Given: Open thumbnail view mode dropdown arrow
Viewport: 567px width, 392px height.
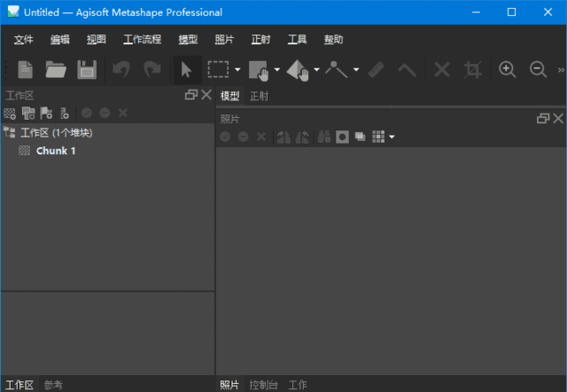Looking at the screenshot, I should coord(392,137).
